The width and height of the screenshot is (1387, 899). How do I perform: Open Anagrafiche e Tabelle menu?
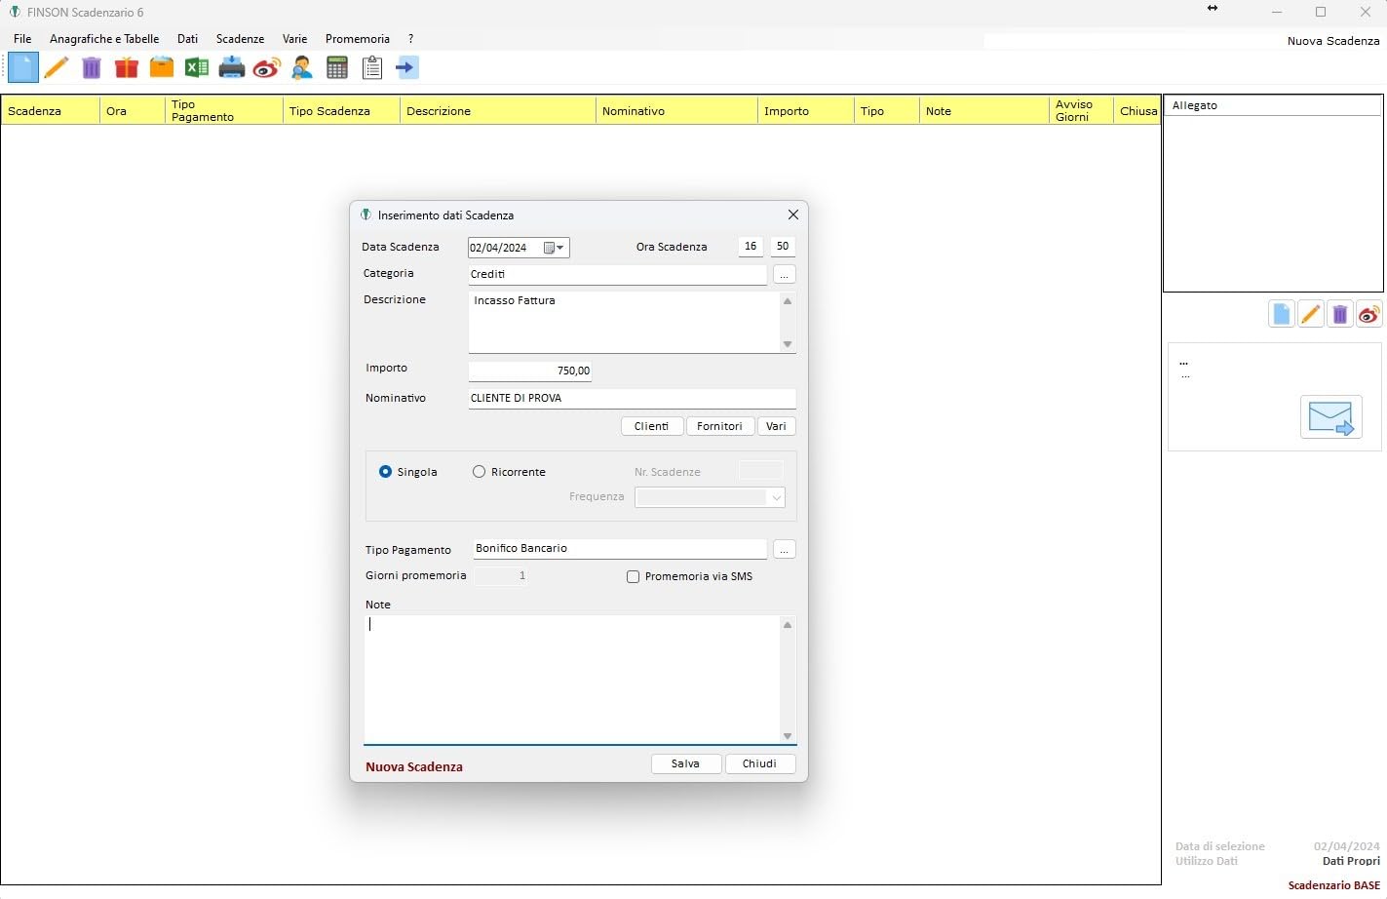104,39
